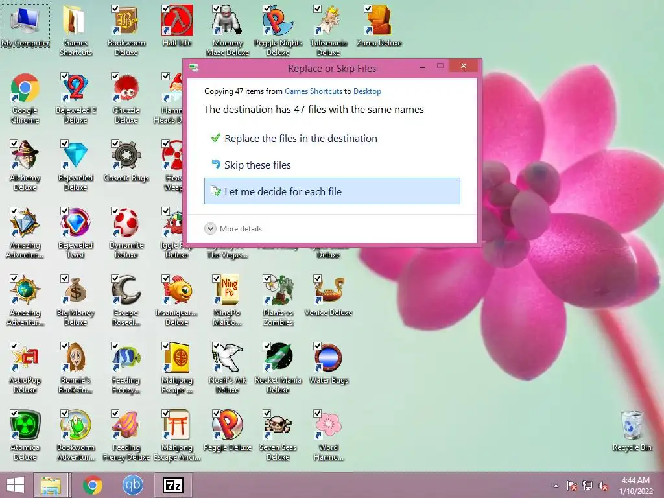The image size is (664, 498).
Task: Select the Alchemy Deluxe wizard icon
Action: click(x=25, y=156)
